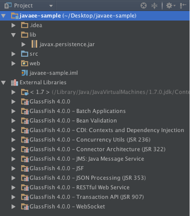Image resolution: width=190 pixels, height=216 pixels.
Task: Click the Bean Validation library icon
Action: coord(25,121)
